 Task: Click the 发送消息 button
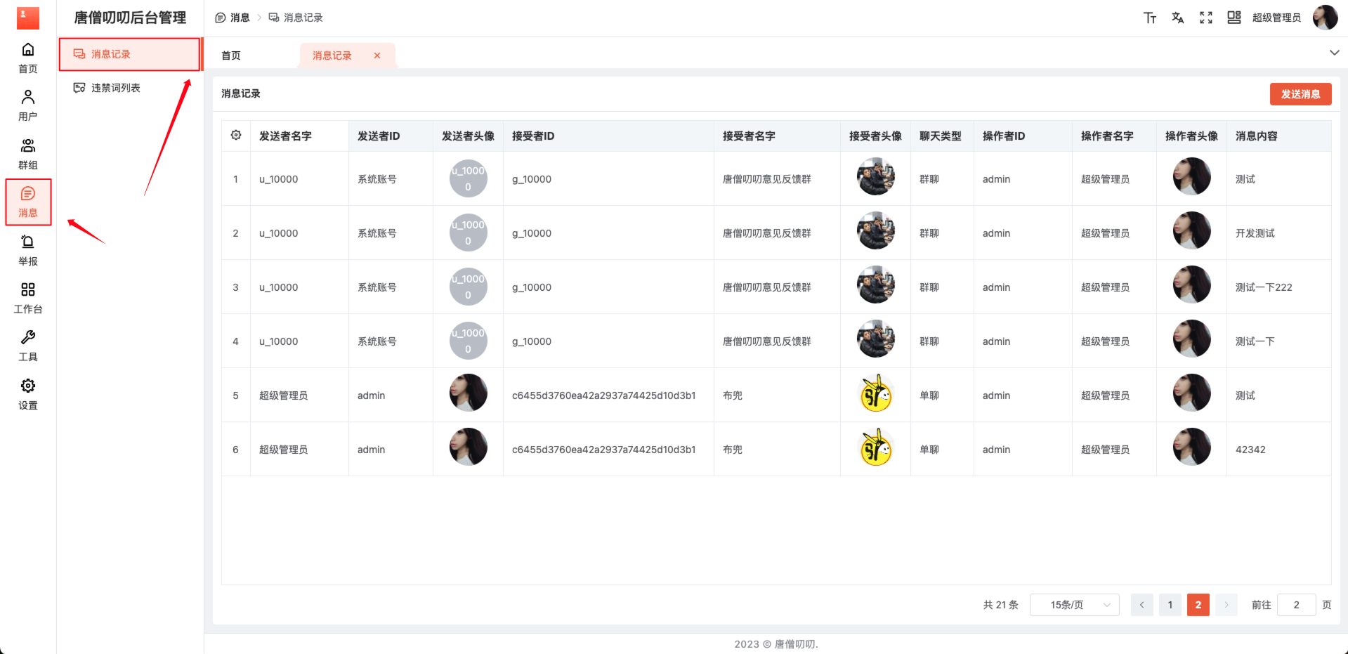pyautogui.click(x=1300, y=93)
